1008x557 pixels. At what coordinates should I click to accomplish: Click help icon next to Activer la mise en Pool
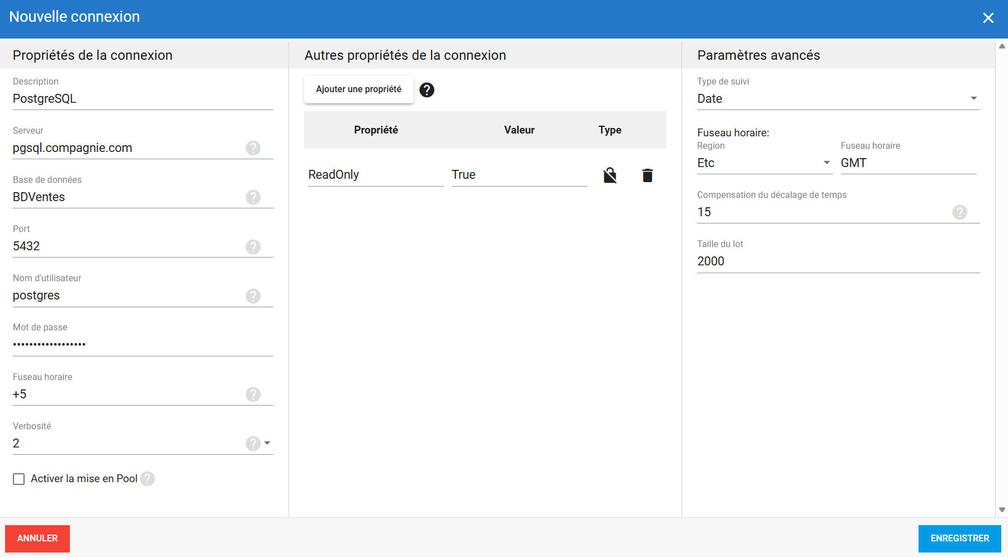click(x=148, y=479)
